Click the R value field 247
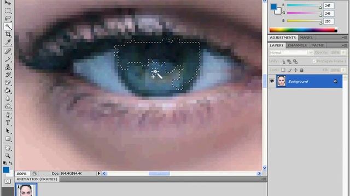This screenshot has width=350, height=196. [329, 5]
